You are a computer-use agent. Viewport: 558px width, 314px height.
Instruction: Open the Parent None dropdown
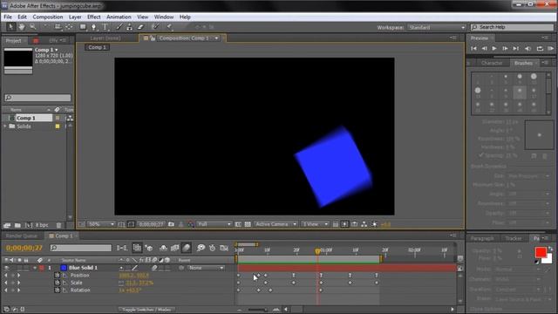(x=206, y=268)
